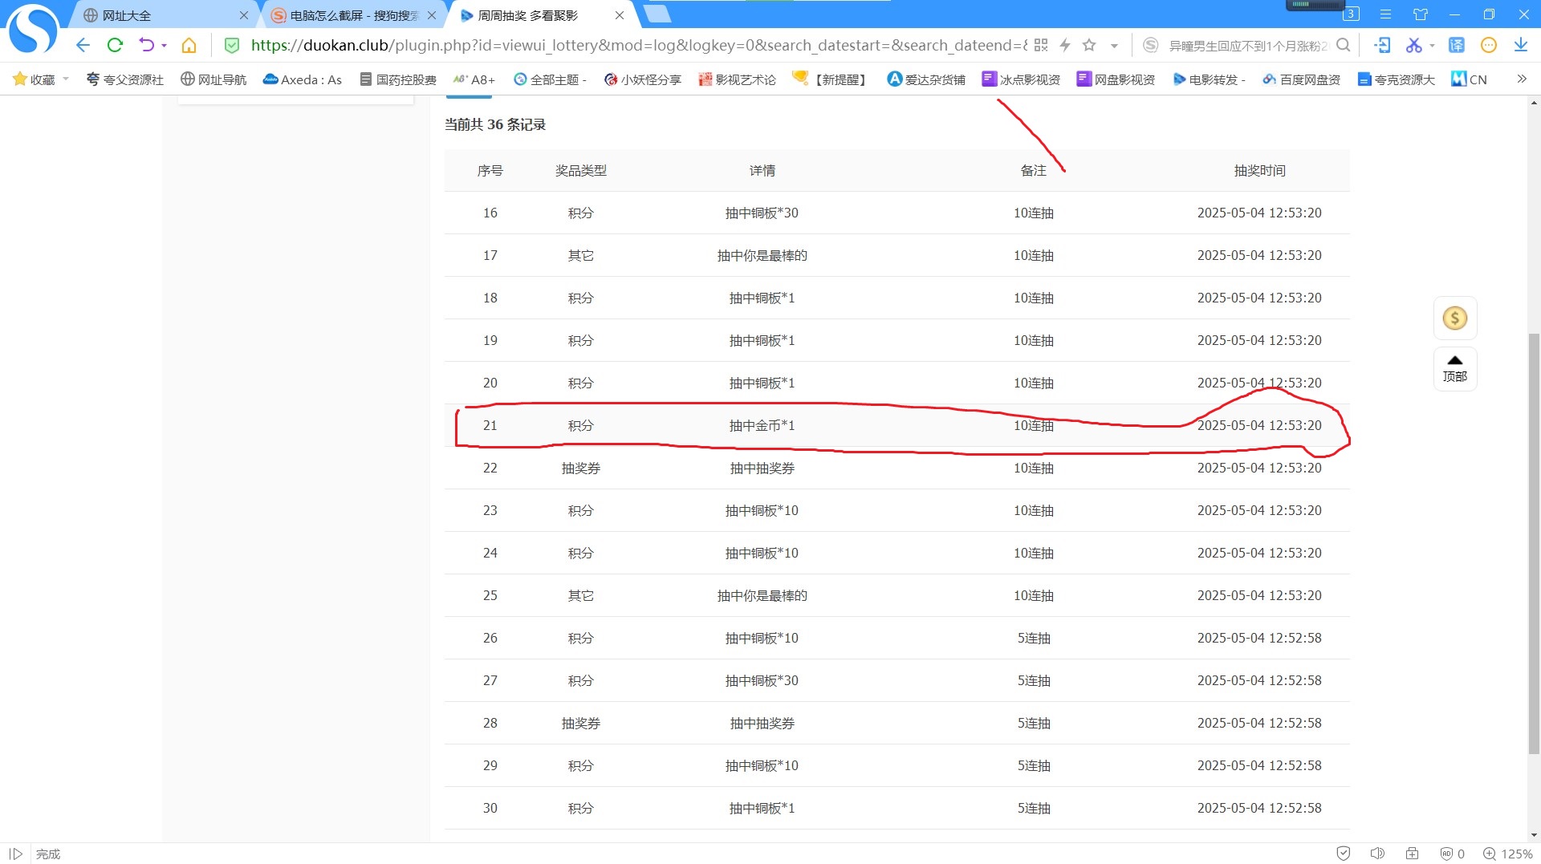This screenshot has height=864, width=1541.
Task: Toggle the speaker sound icon in status bar
Action: coord(1377,854)
